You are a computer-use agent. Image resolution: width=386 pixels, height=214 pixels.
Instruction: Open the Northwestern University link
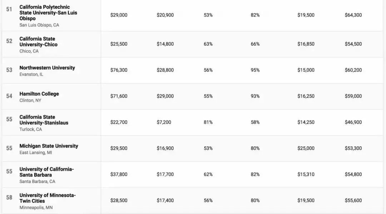pyautogui.click(x=47, y=68)
